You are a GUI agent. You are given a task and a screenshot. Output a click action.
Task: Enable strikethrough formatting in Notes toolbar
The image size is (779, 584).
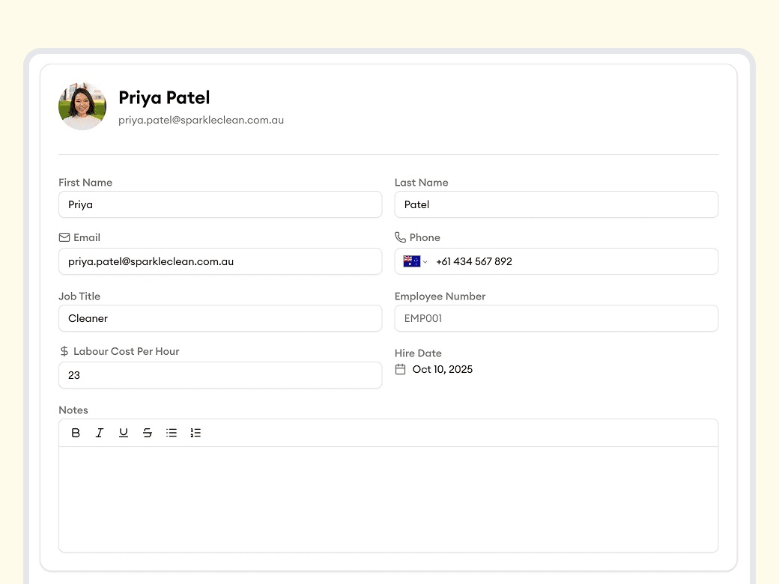[x=148, y=433]
